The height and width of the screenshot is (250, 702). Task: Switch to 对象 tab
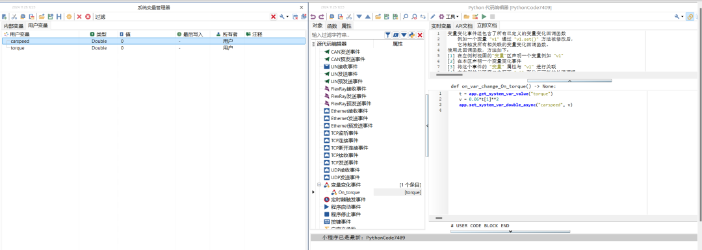click(x=317, y=25)
